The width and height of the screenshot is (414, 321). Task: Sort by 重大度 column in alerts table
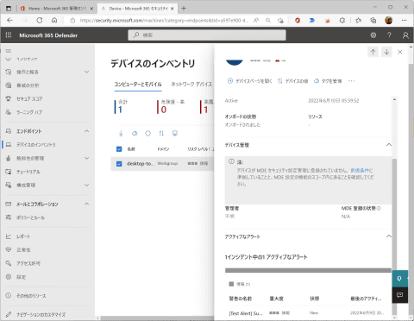point(276,299)
